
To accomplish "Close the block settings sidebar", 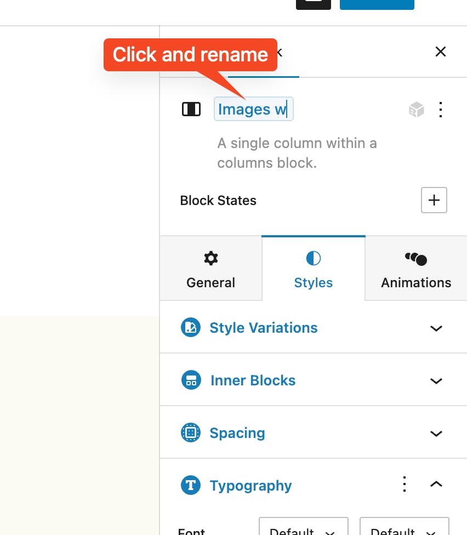I will [x=440, y=52].
